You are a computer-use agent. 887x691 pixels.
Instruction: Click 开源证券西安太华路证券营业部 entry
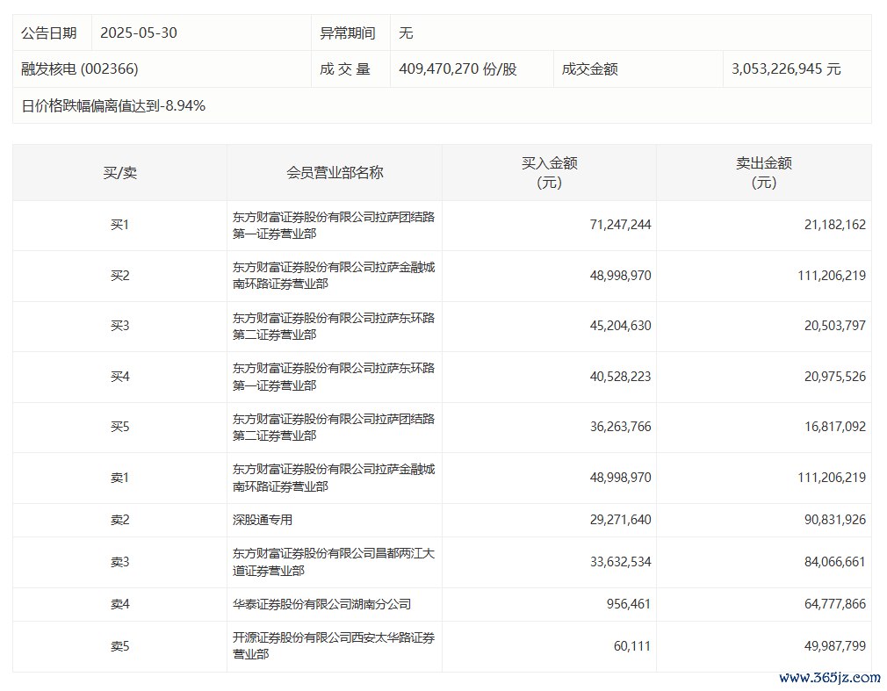point(334,646)
